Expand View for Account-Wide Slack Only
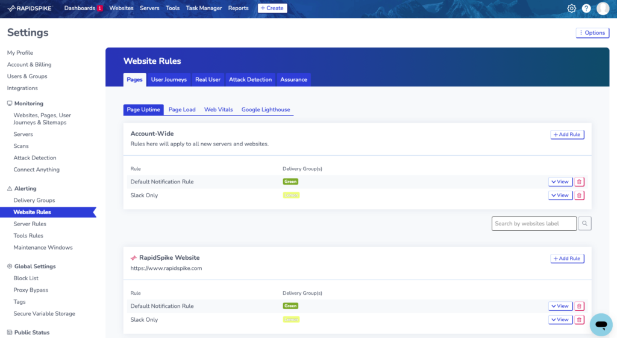Image resolution: width=617 pixels, height=338 pixels. [560, 195]
